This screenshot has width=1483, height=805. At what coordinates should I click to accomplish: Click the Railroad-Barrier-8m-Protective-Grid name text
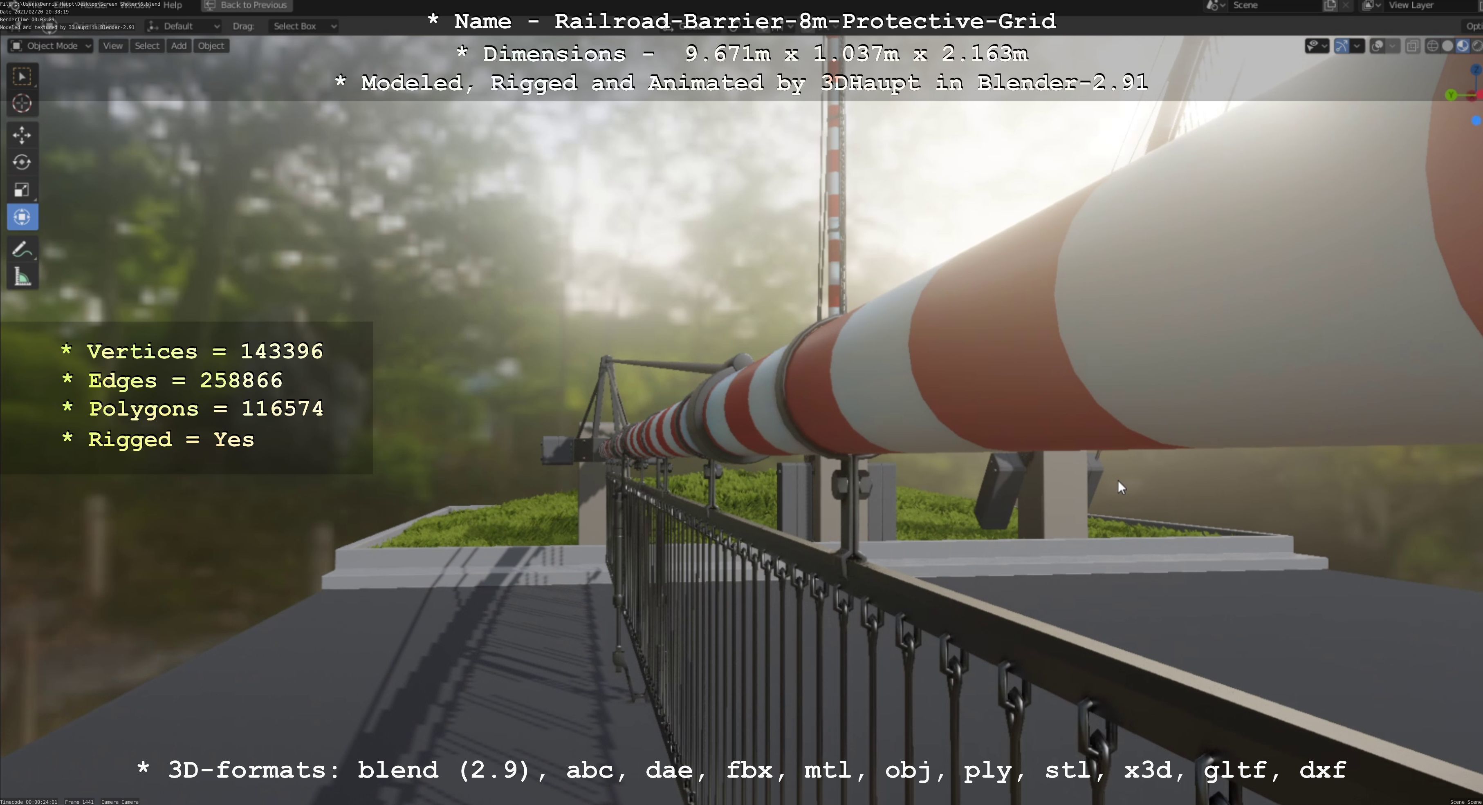tap(805, 21)
